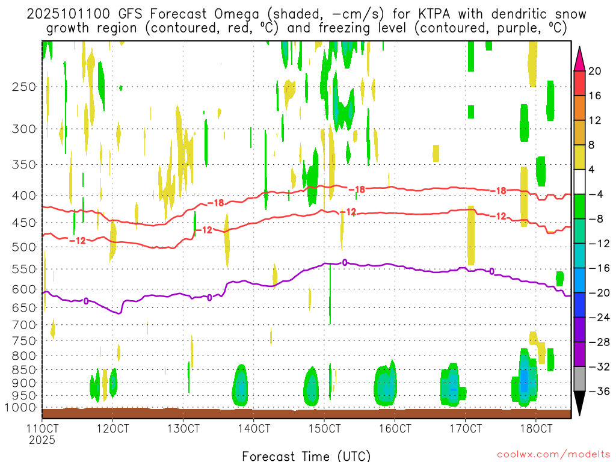The height and width of the screenshot is (462, 616).
Task: Choose the green colorbar segment between -4 and -8
Action: pyautogui.click(x=580, y=206)
